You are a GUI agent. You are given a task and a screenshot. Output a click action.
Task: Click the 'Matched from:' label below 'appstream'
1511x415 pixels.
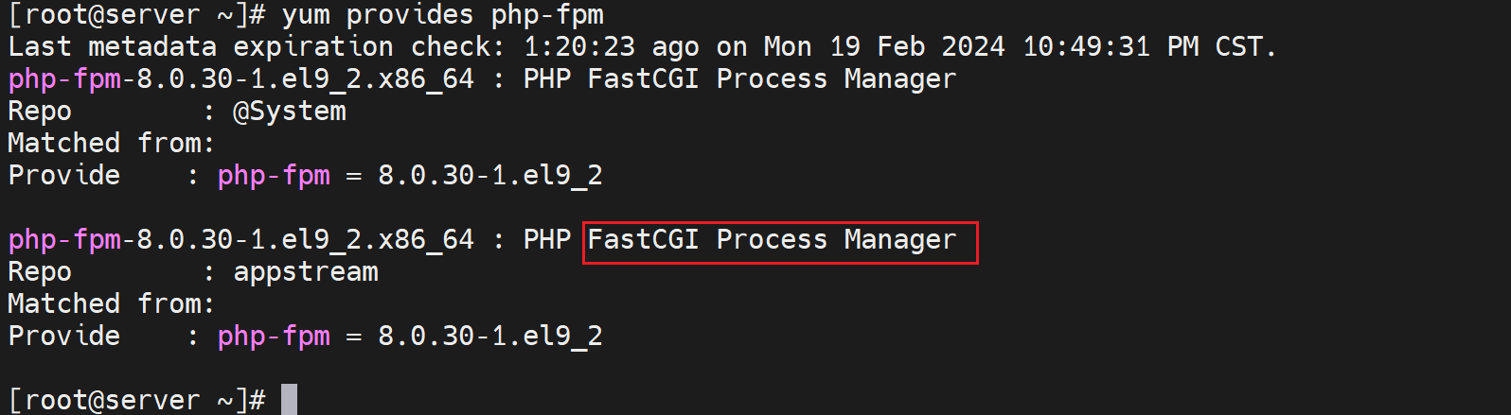click(112, 304)
